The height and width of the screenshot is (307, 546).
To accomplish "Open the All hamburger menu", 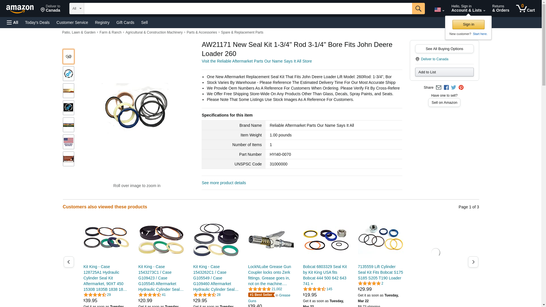I will [x=13, y=22].
